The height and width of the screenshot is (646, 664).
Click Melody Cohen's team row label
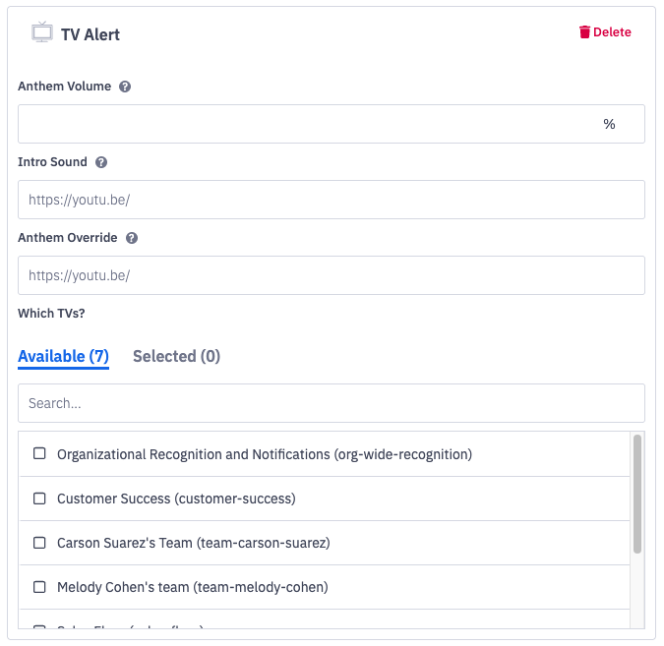pyautogui.click(x=192, y=587)
